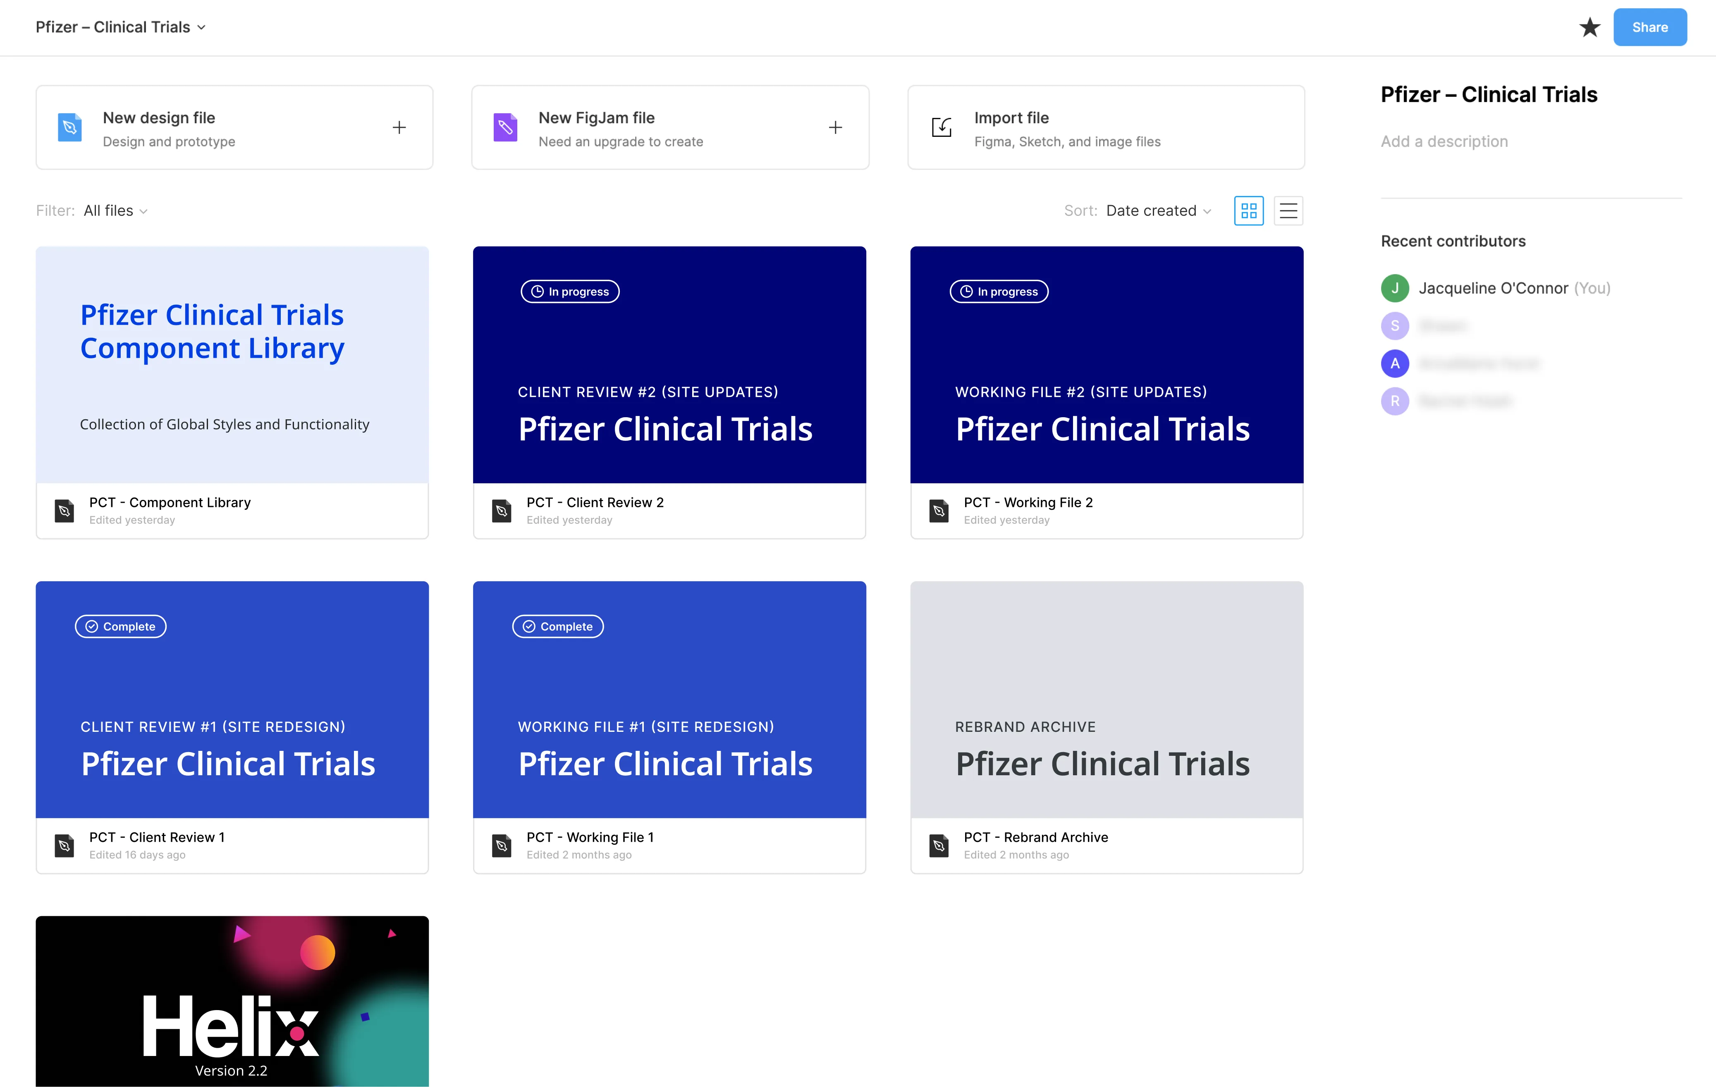Click the Add a description field
1716x1087 pixels.
tap(1444, 141)
